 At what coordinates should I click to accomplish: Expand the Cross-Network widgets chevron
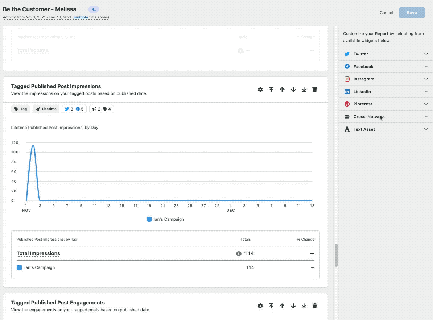tap(426, 117)
